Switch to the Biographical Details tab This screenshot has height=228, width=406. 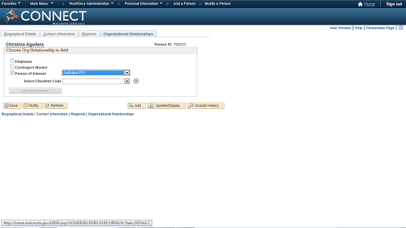20,34
